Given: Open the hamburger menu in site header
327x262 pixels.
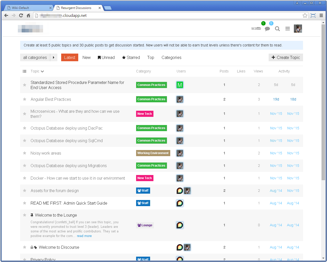Looking at the screenshot, I should point(287,29).
